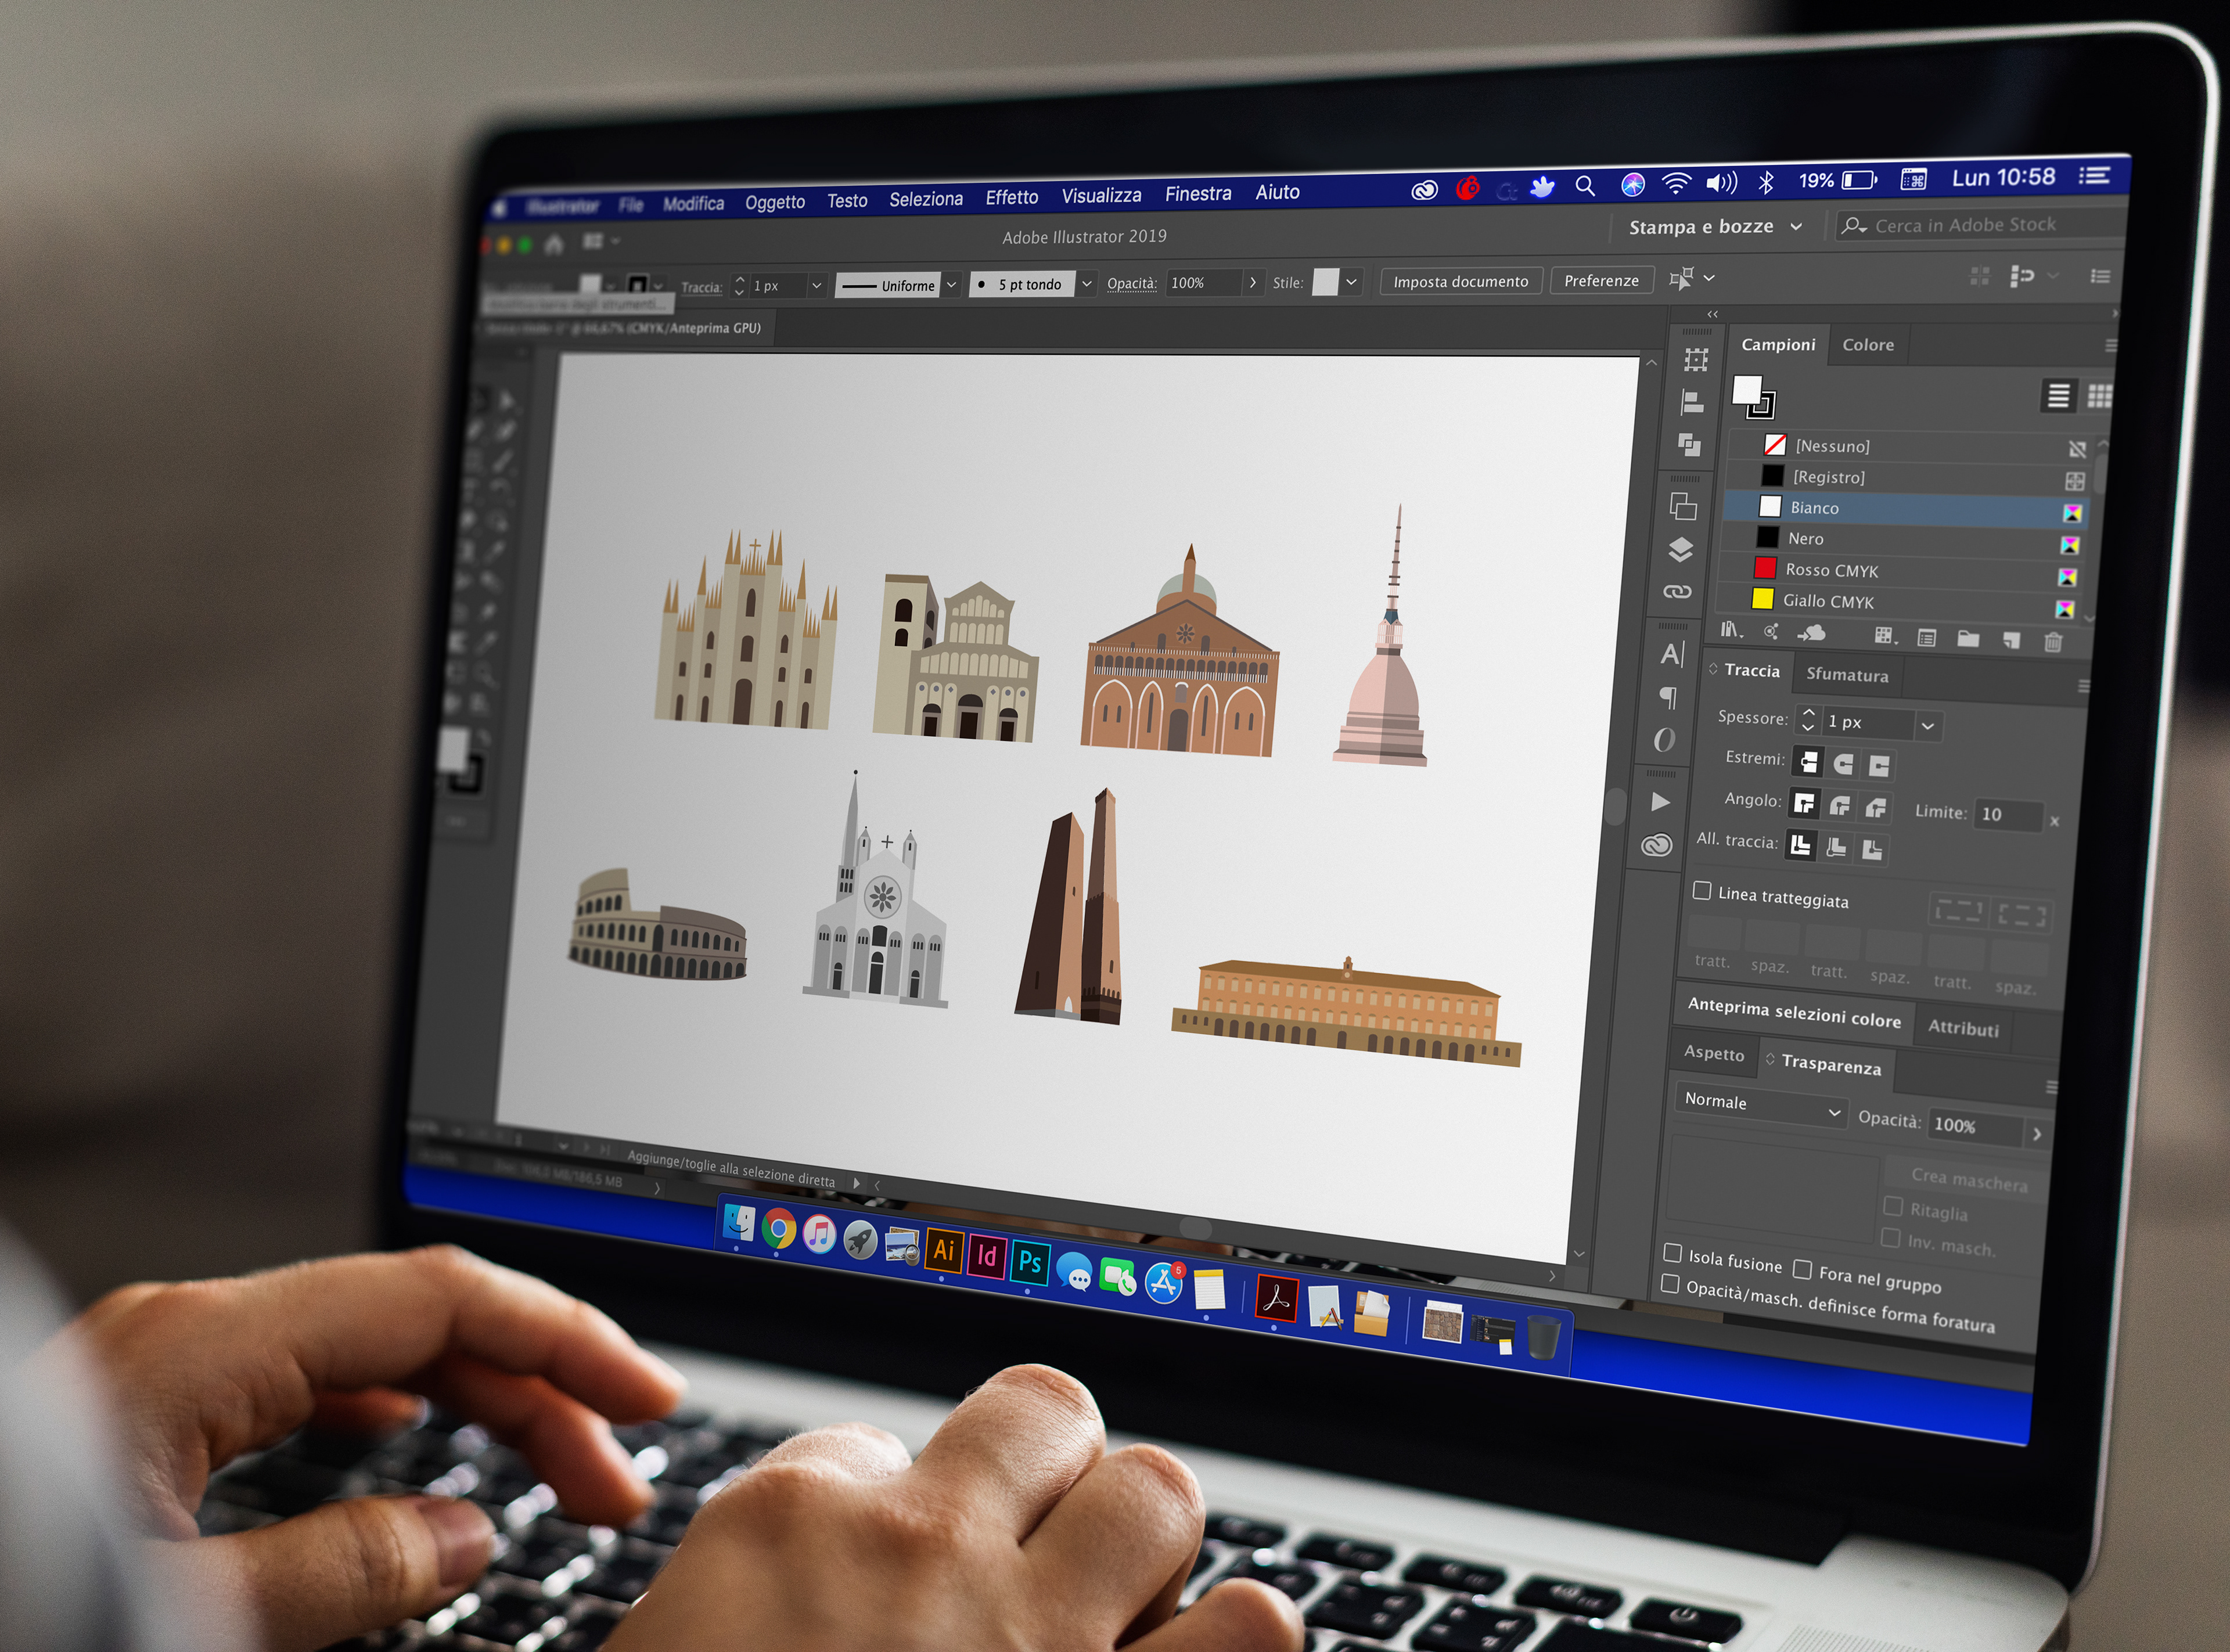This screenshot has height=1652, width=2230.
Task: Click the Illustrator Ai icon in the Dock
Action: click(943, 1250)
